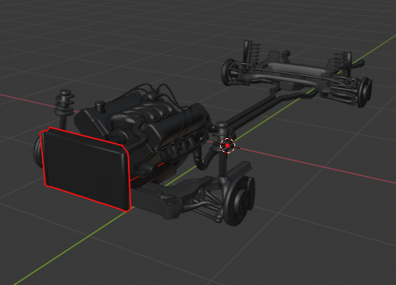Select the red-outlined radiator panel
396x285 pixels.
(x=85, y=169)
